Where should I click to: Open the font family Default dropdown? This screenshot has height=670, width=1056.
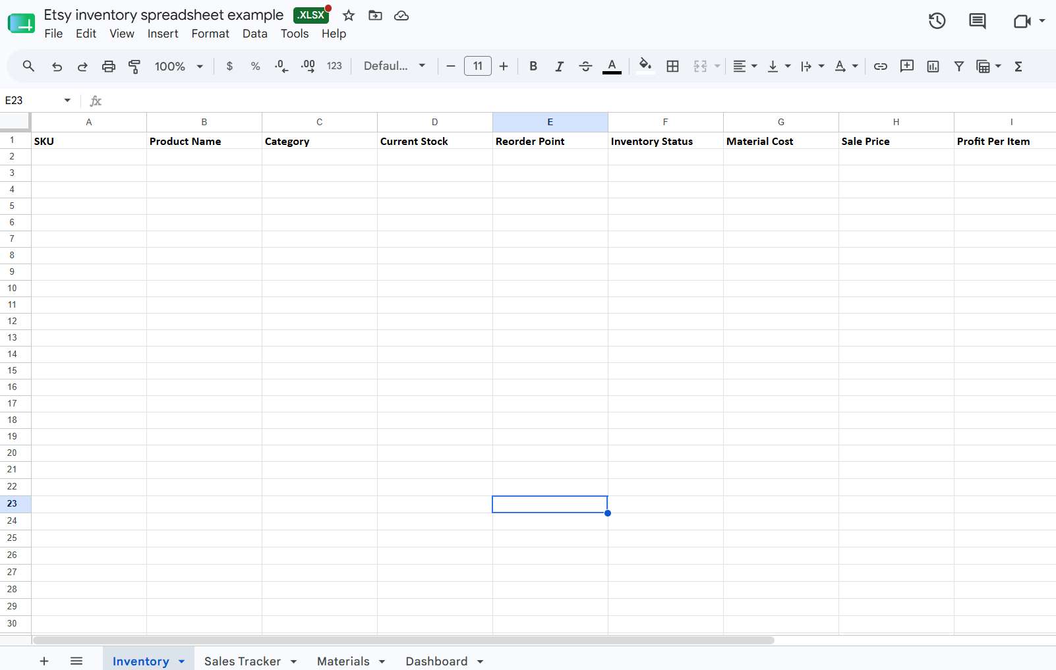click(x=394, y=66)
